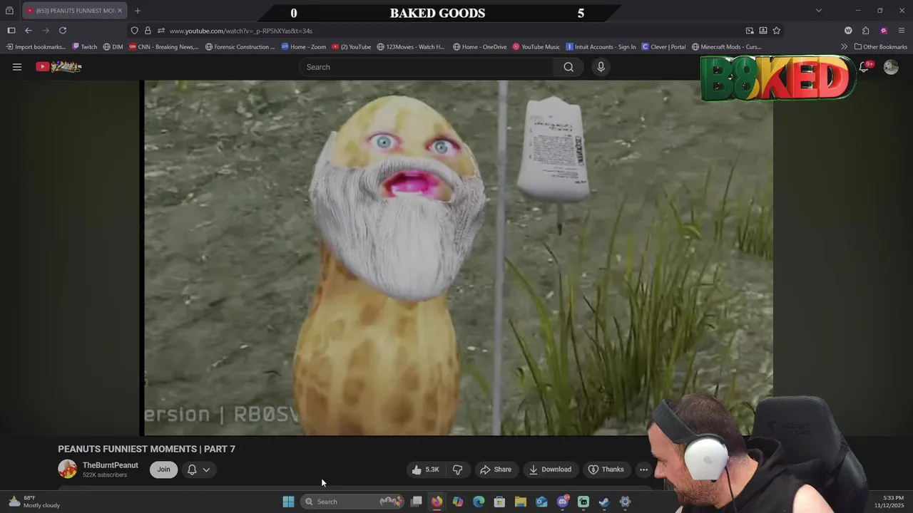Screen dimensions: 913x513
Task: Open weather widget showing 68°F
Action: [34, 502]
